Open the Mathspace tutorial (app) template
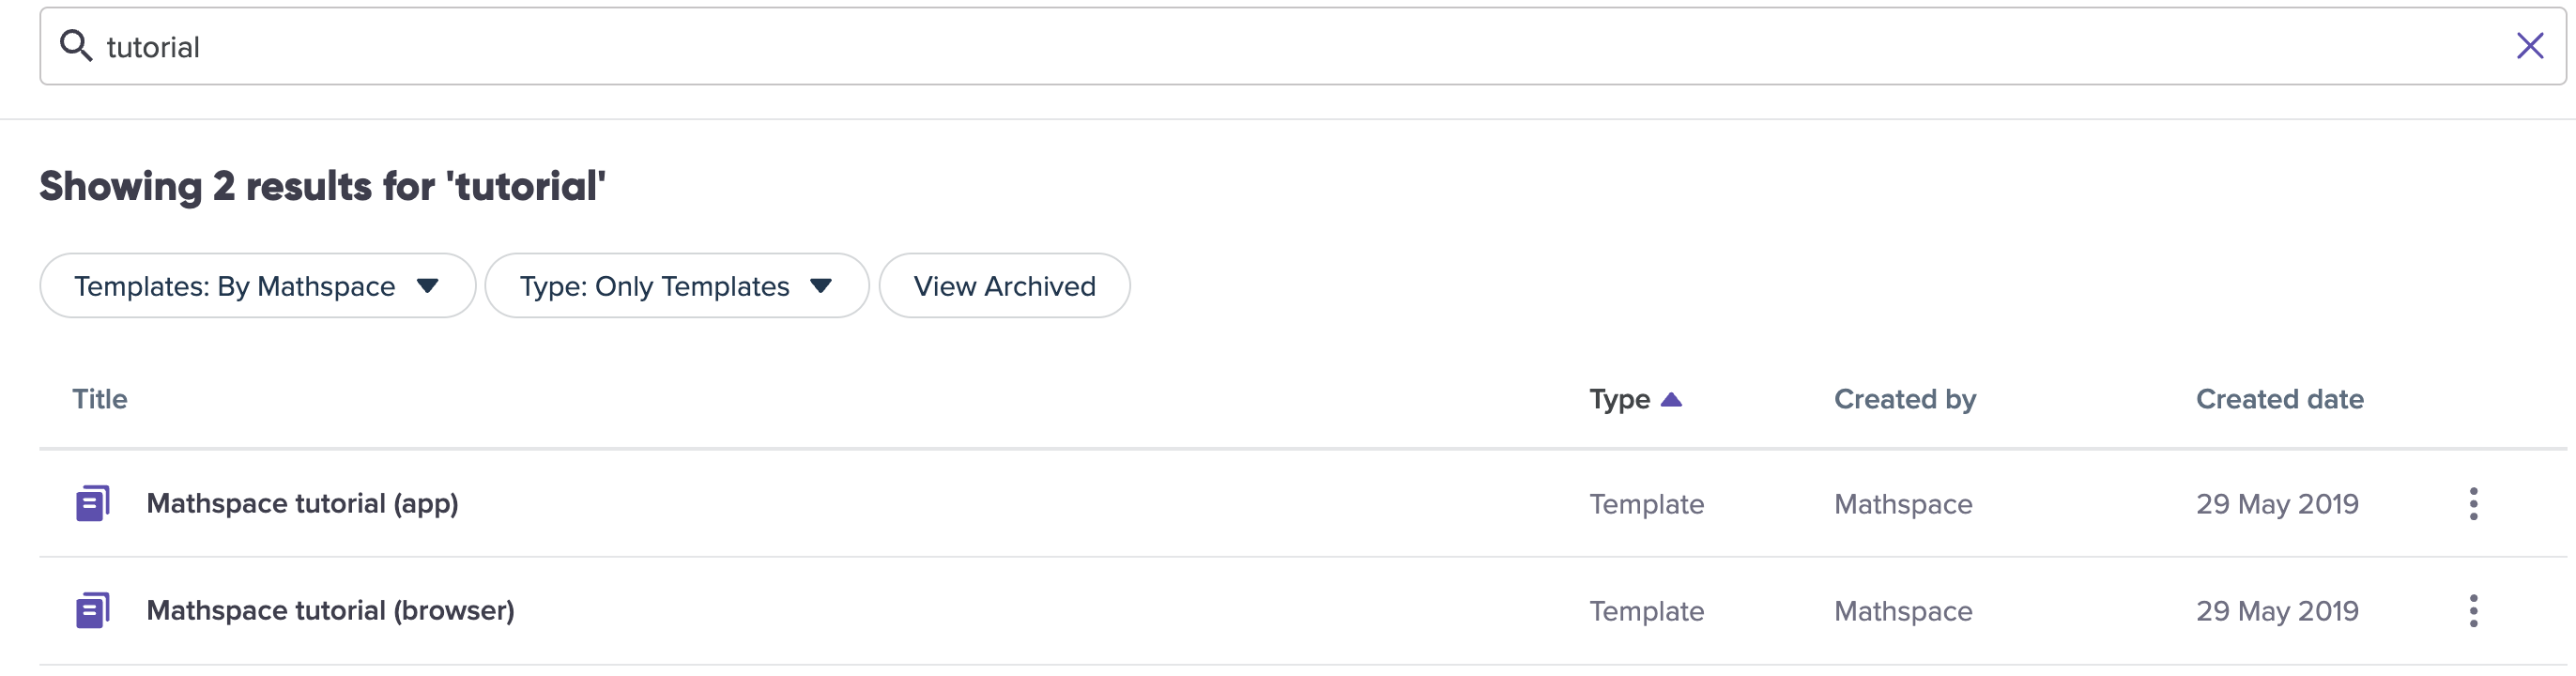The width and height of the screenshot is (2576, 676). (302, 503)
